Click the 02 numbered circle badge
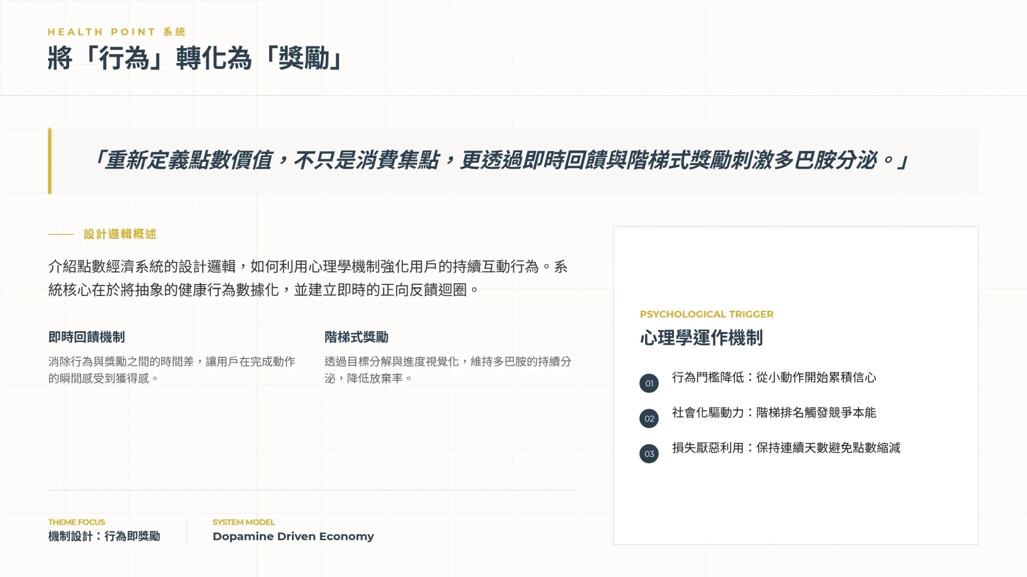This screenshot has height=577, width=1027. click(649, 418)
